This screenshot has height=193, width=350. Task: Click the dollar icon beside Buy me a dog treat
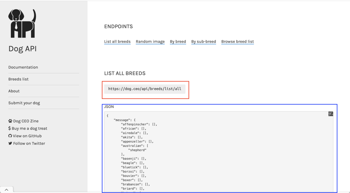click(10, 128)
